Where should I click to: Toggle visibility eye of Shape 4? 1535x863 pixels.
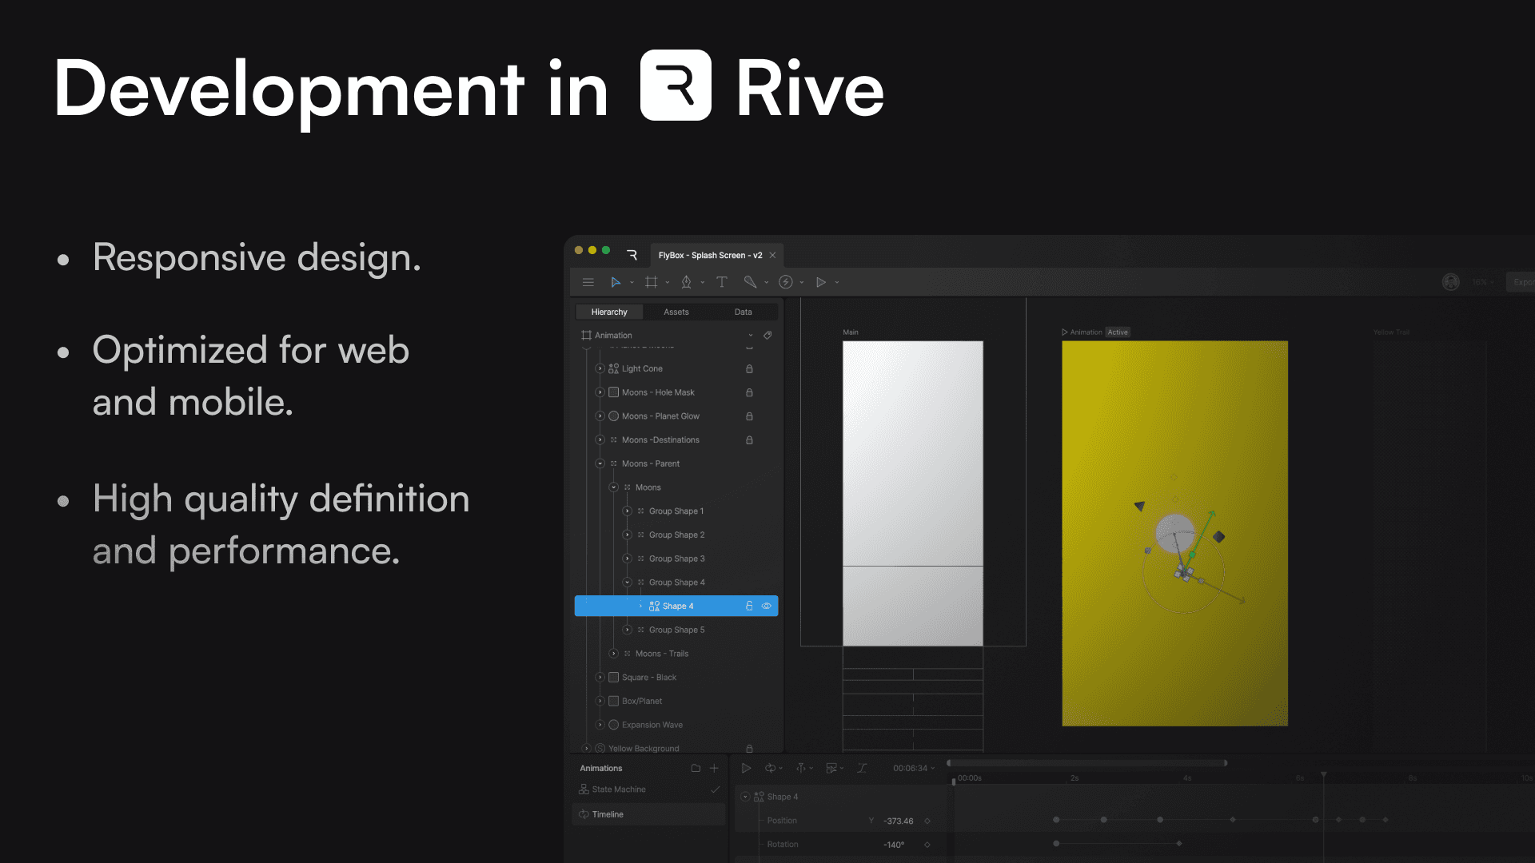766,606
